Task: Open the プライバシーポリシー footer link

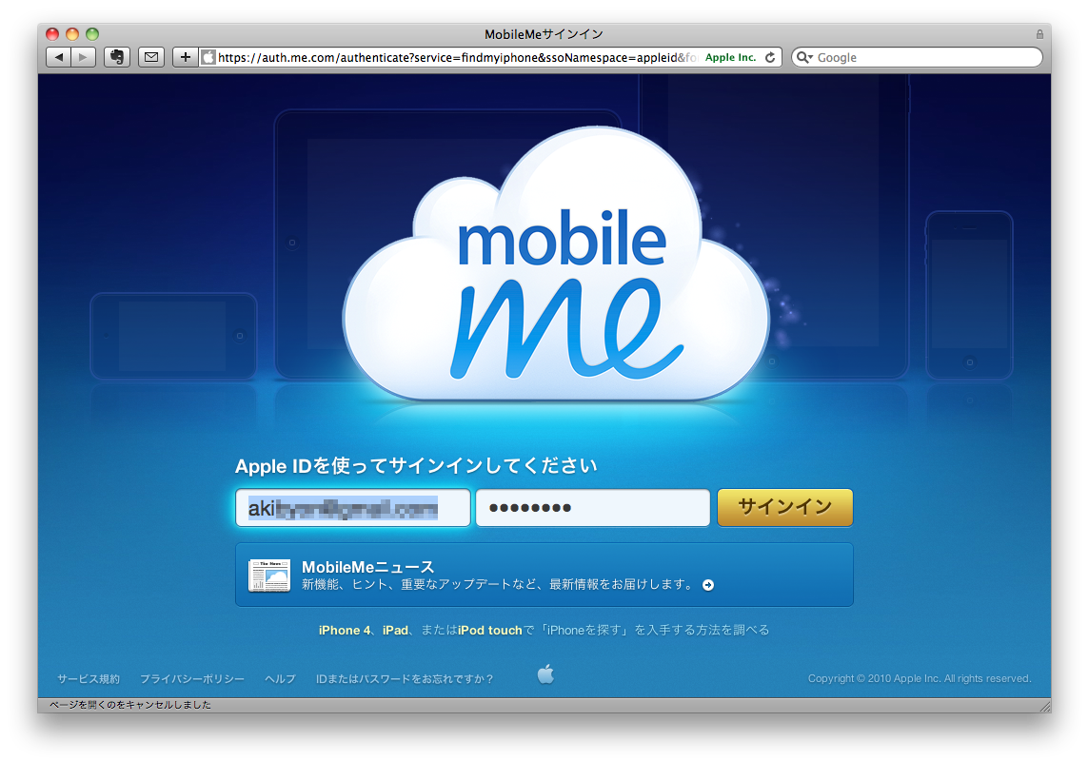Action: [x=191, y=678]
